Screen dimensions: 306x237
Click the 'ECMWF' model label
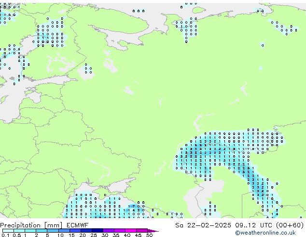(x=77, y=225)
